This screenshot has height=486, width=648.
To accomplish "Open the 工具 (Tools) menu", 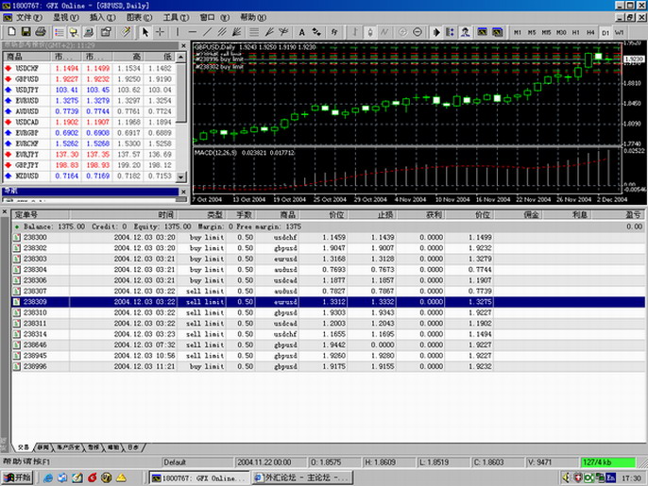I will click(x=175, y=17).
